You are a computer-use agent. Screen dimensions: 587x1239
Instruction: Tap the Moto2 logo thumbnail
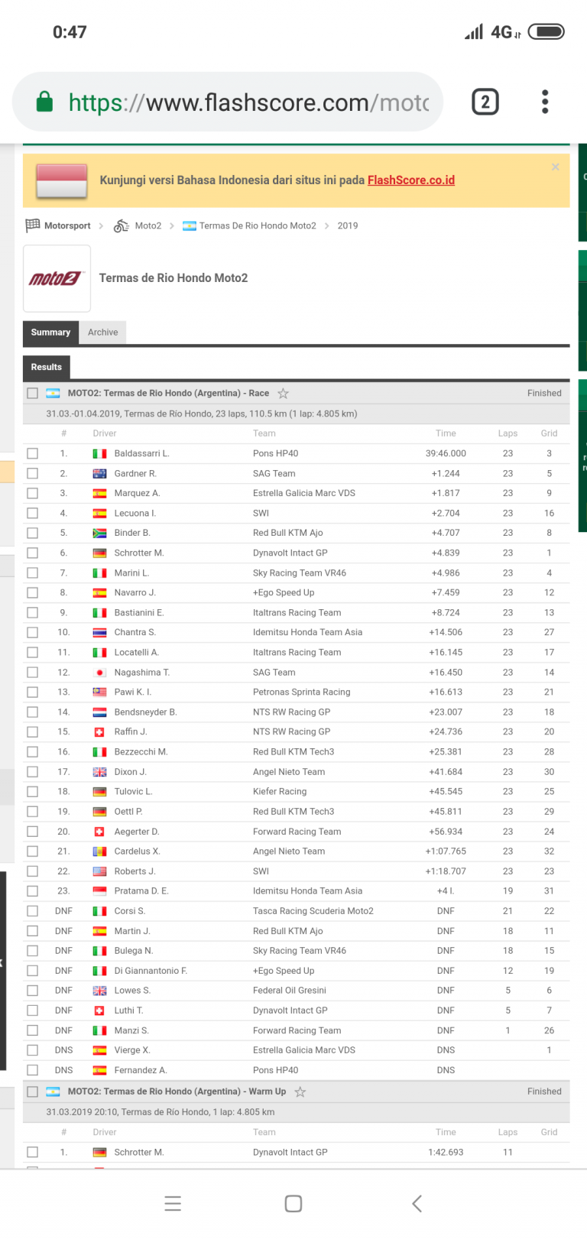[57, 278]
